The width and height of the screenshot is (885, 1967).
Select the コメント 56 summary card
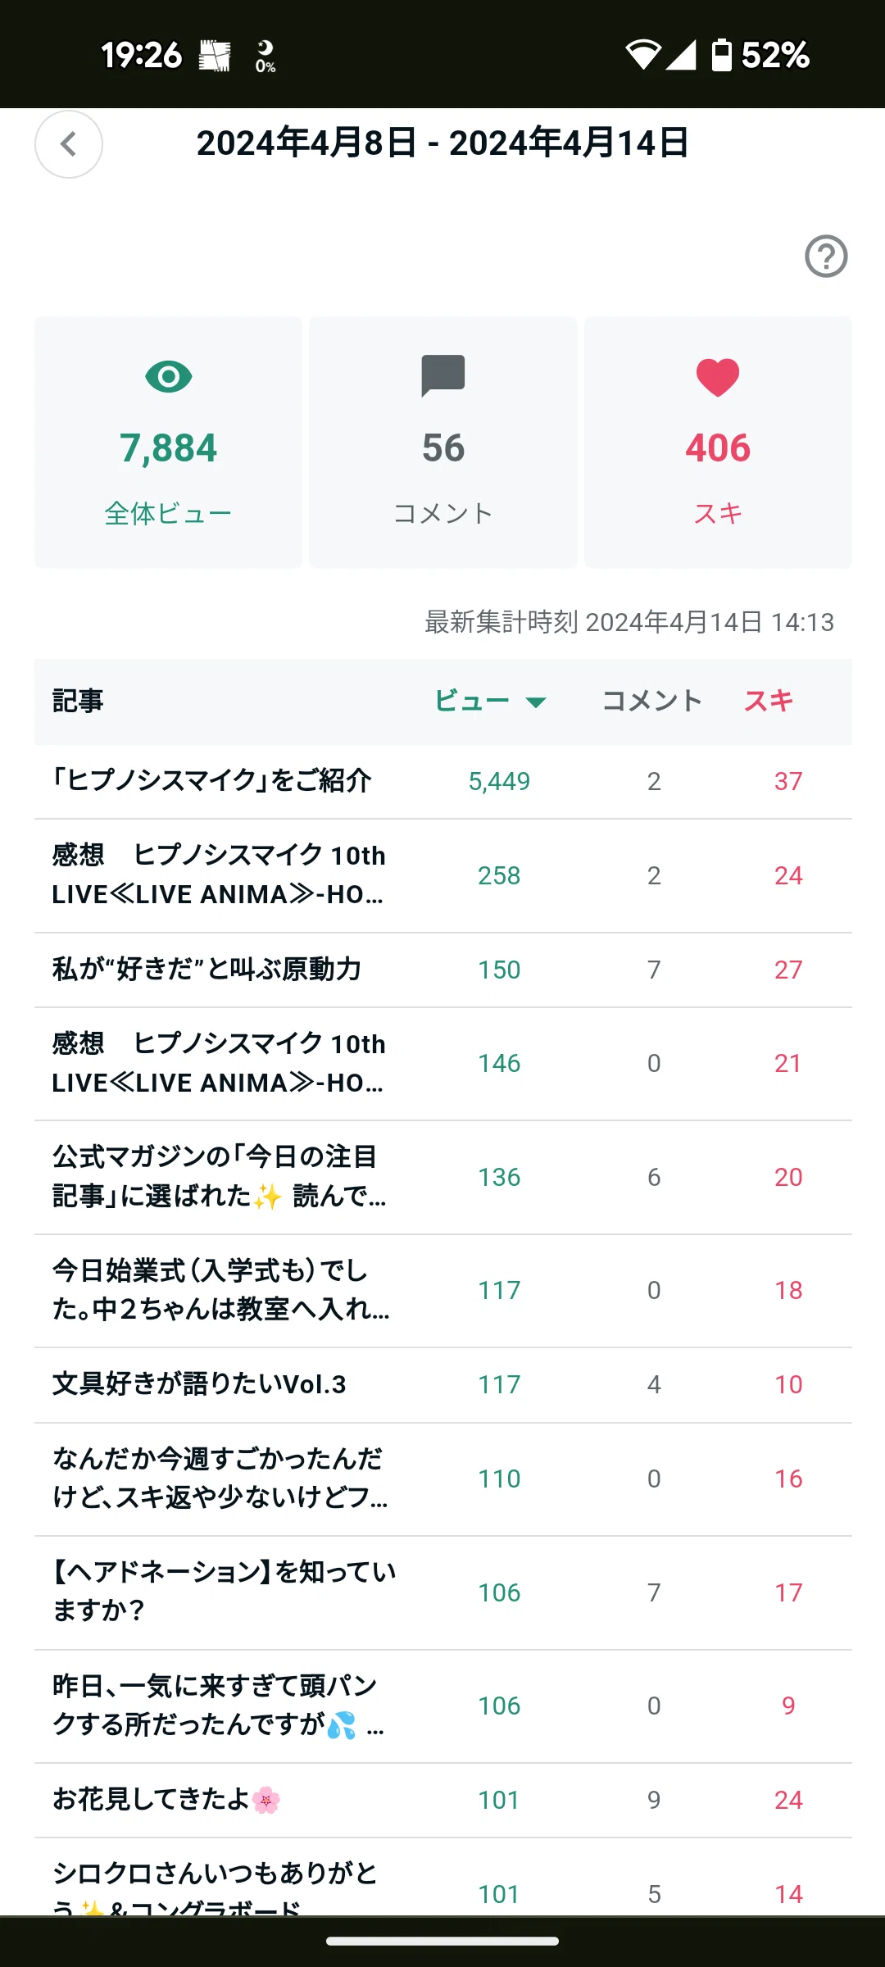point(443,443)
